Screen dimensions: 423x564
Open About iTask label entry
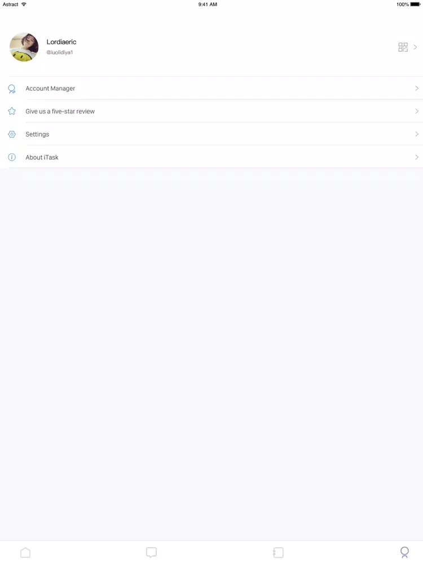click(42, 157)
